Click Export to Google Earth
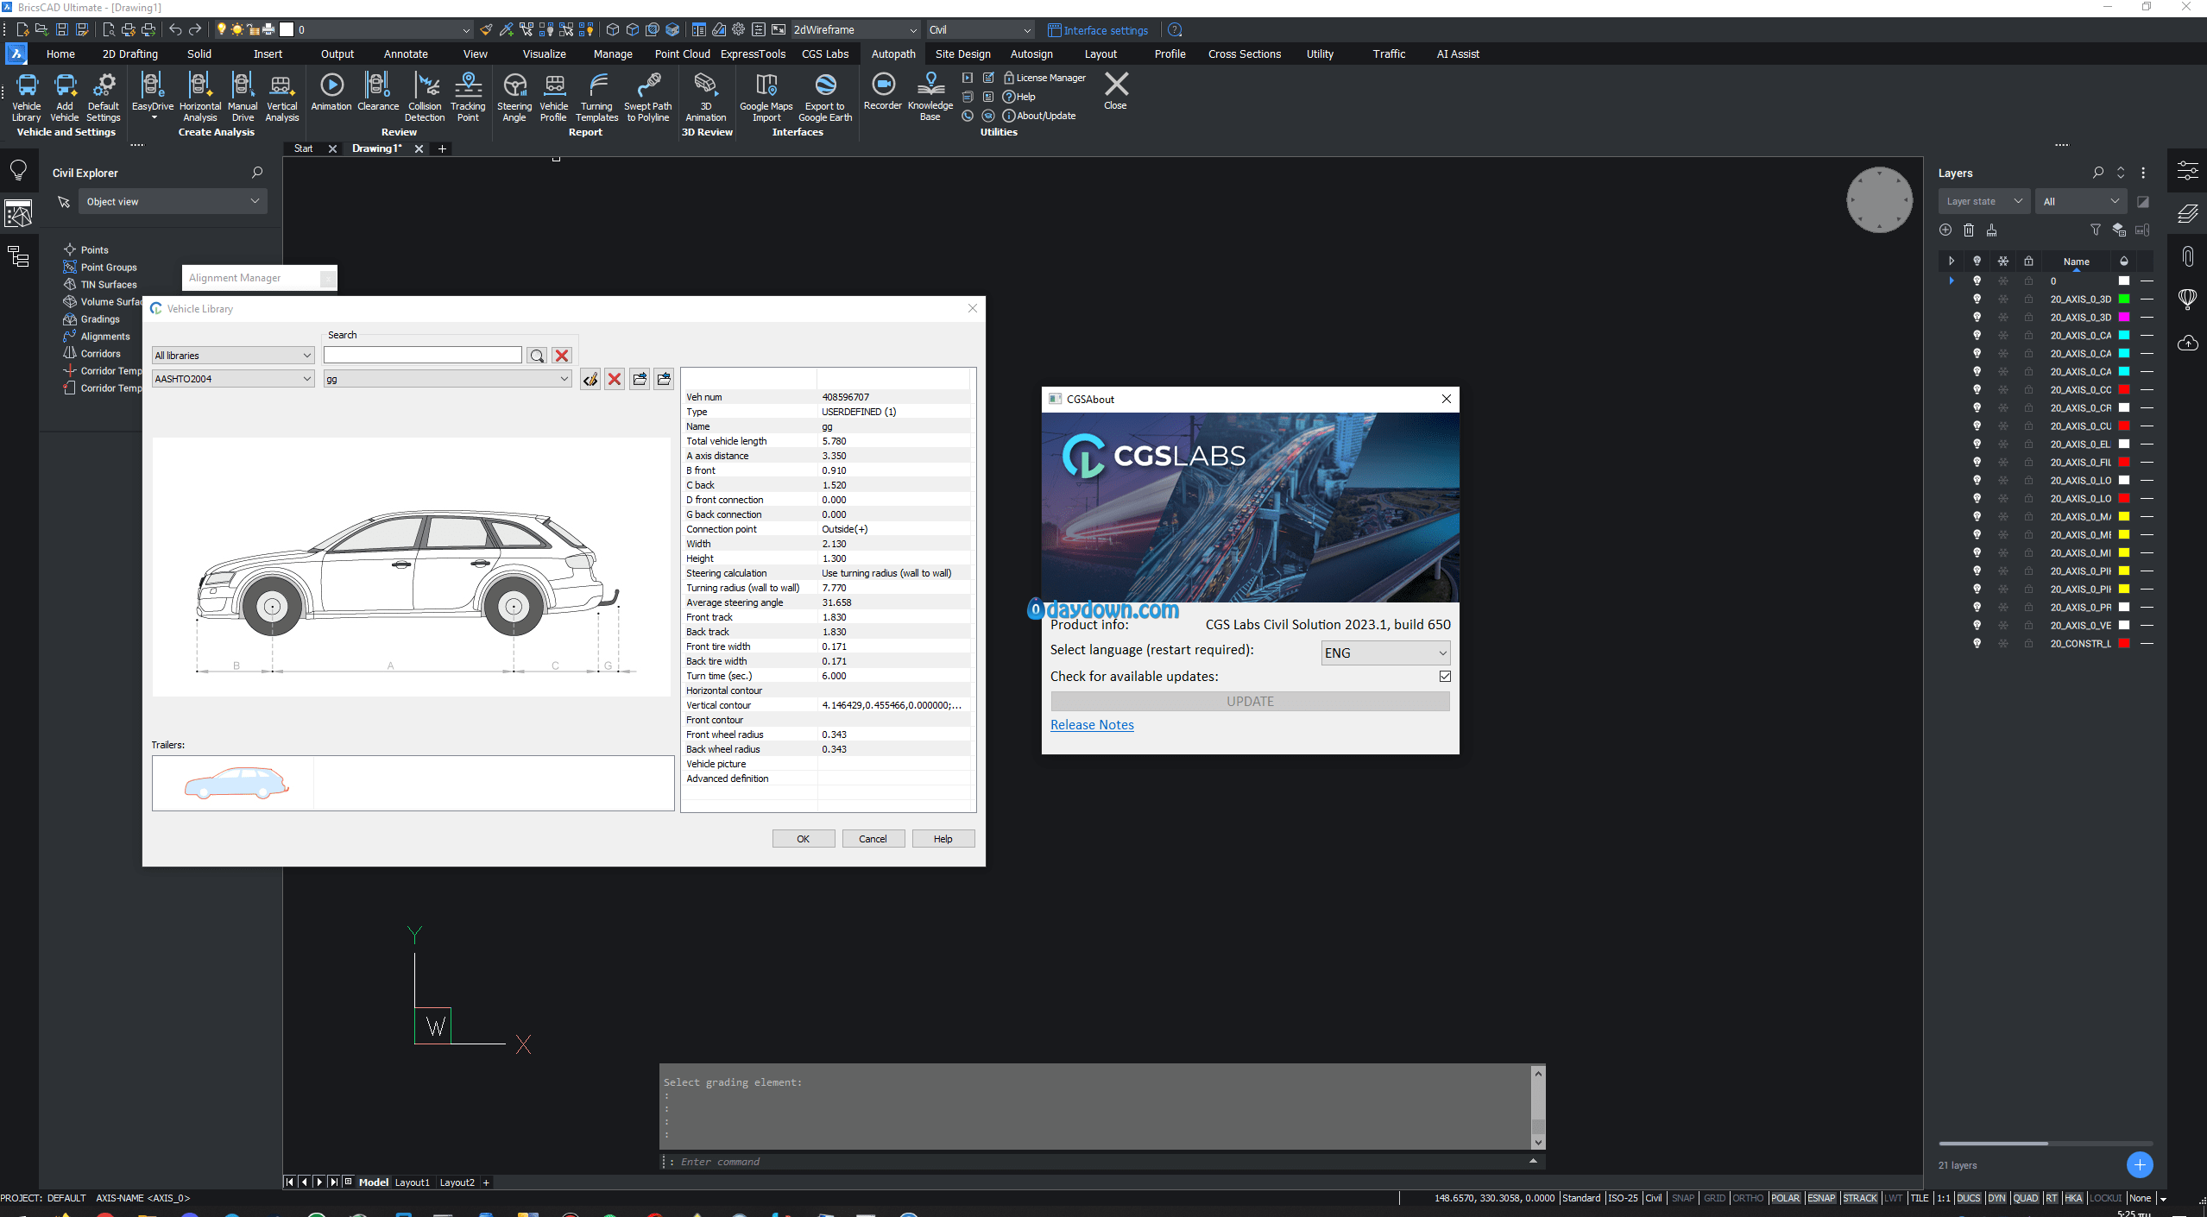 coord(825,96)
